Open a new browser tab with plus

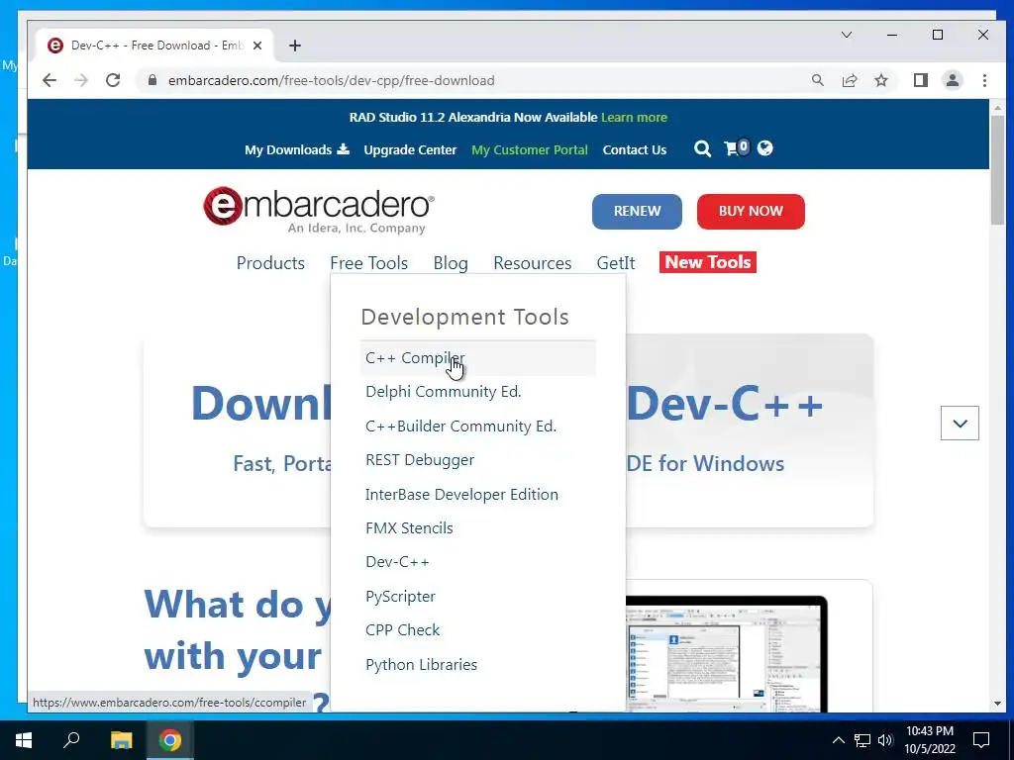(x=295, y=46)
